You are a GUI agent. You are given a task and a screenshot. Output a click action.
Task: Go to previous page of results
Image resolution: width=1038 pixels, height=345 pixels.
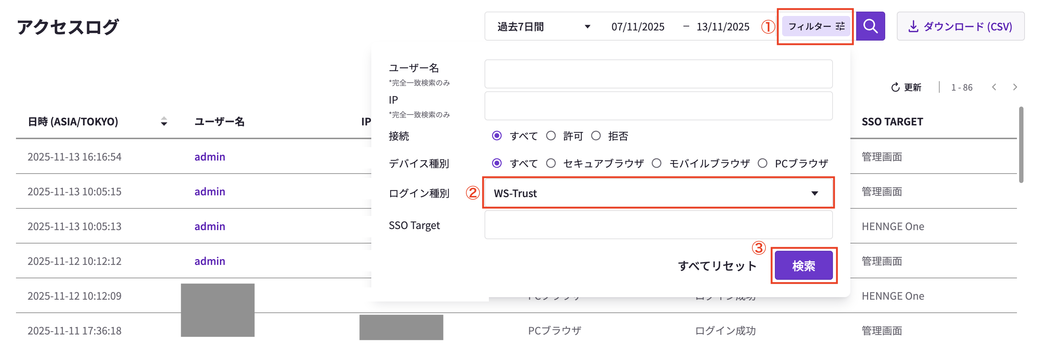pyautogui.click(x=994, y=87)
